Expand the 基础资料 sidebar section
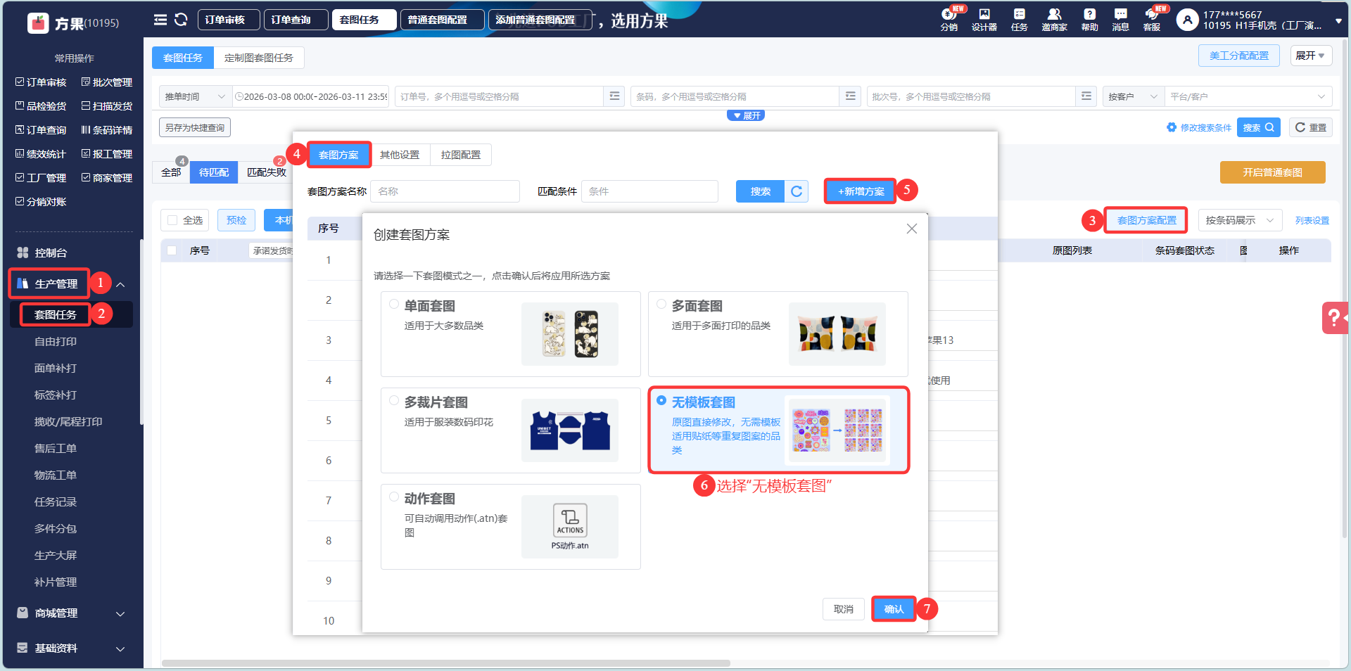 [120, 648]
